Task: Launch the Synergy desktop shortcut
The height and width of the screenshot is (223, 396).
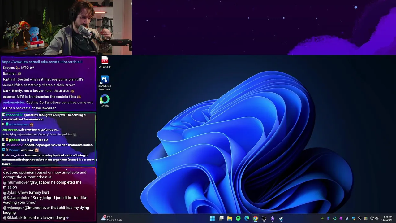Action: coord(105,101)
